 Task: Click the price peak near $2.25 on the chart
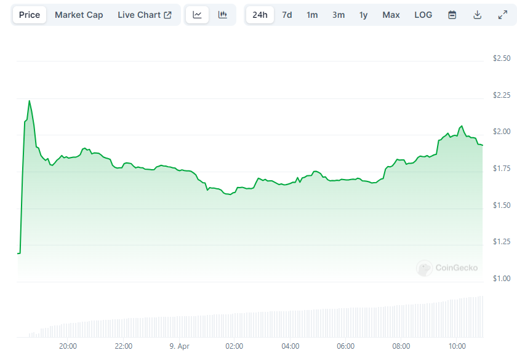pos(30,101)
